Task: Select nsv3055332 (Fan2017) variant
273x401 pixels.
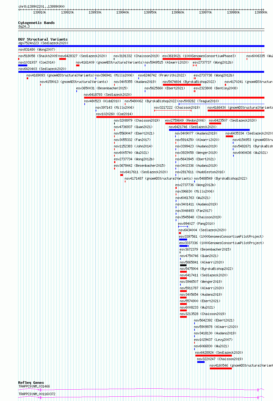Action: (x=132, y=140)
